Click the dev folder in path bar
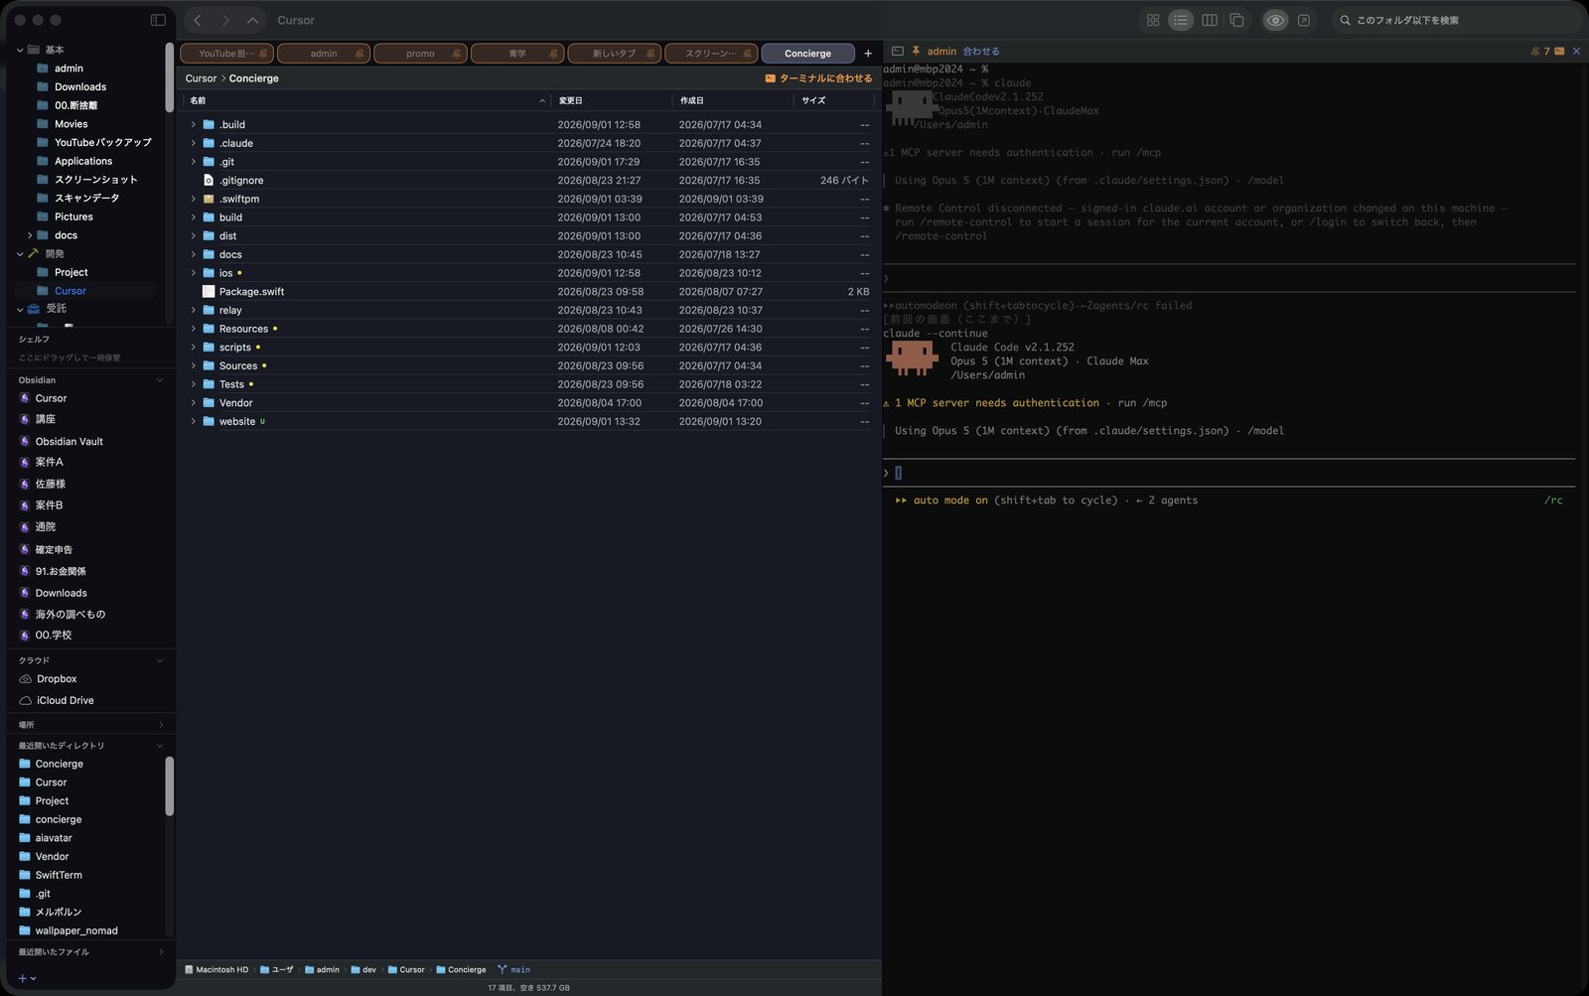Screen dimensions: 1589x996 tap(363, 969)
